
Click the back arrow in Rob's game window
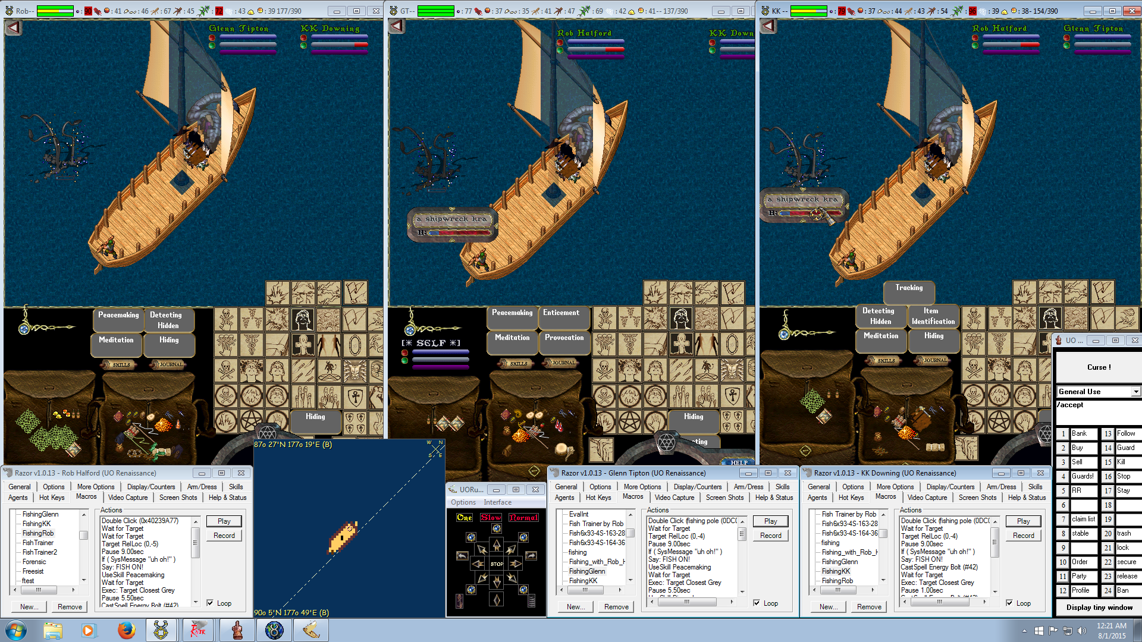coord(13,27)
